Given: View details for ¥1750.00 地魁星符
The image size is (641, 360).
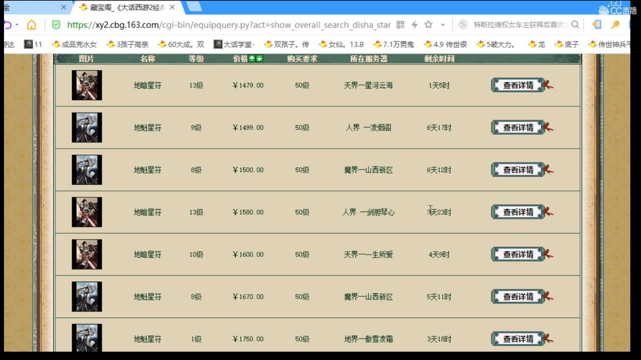Looking at the screenshot, I should (518, 338).
